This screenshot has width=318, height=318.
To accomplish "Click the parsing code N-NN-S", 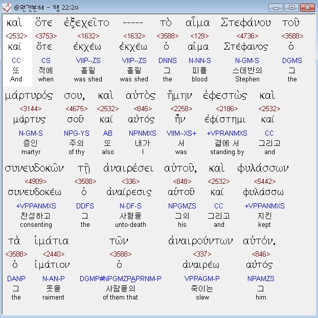I will [x=199, y=60].
